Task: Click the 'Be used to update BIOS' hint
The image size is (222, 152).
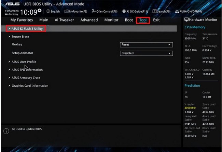Action: pyautogui.click(x=27, y=129)
